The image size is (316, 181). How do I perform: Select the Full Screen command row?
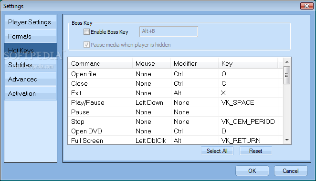tap(175, 141)
